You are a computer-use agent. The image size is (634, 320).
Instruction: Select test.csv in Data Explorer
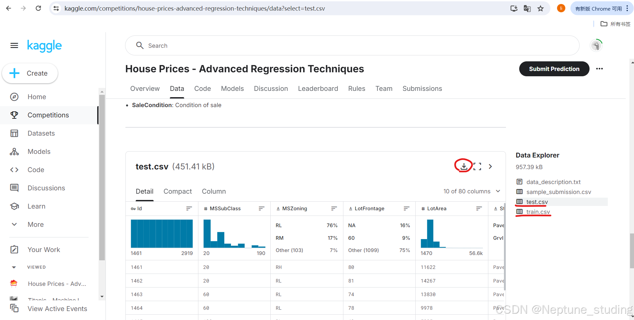(x=537, y=202)
